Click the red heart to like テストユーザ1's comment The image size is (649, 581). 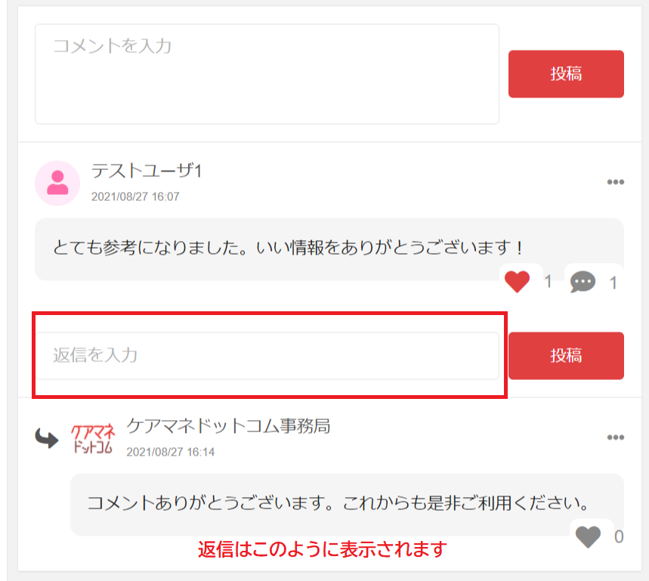point(518,281)
